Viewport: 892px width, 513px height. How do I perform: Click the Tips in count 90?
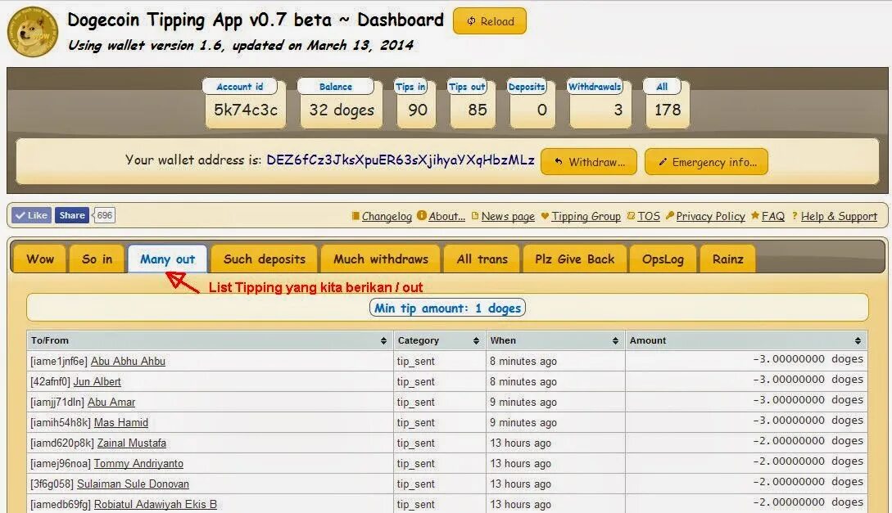[418, 110]
